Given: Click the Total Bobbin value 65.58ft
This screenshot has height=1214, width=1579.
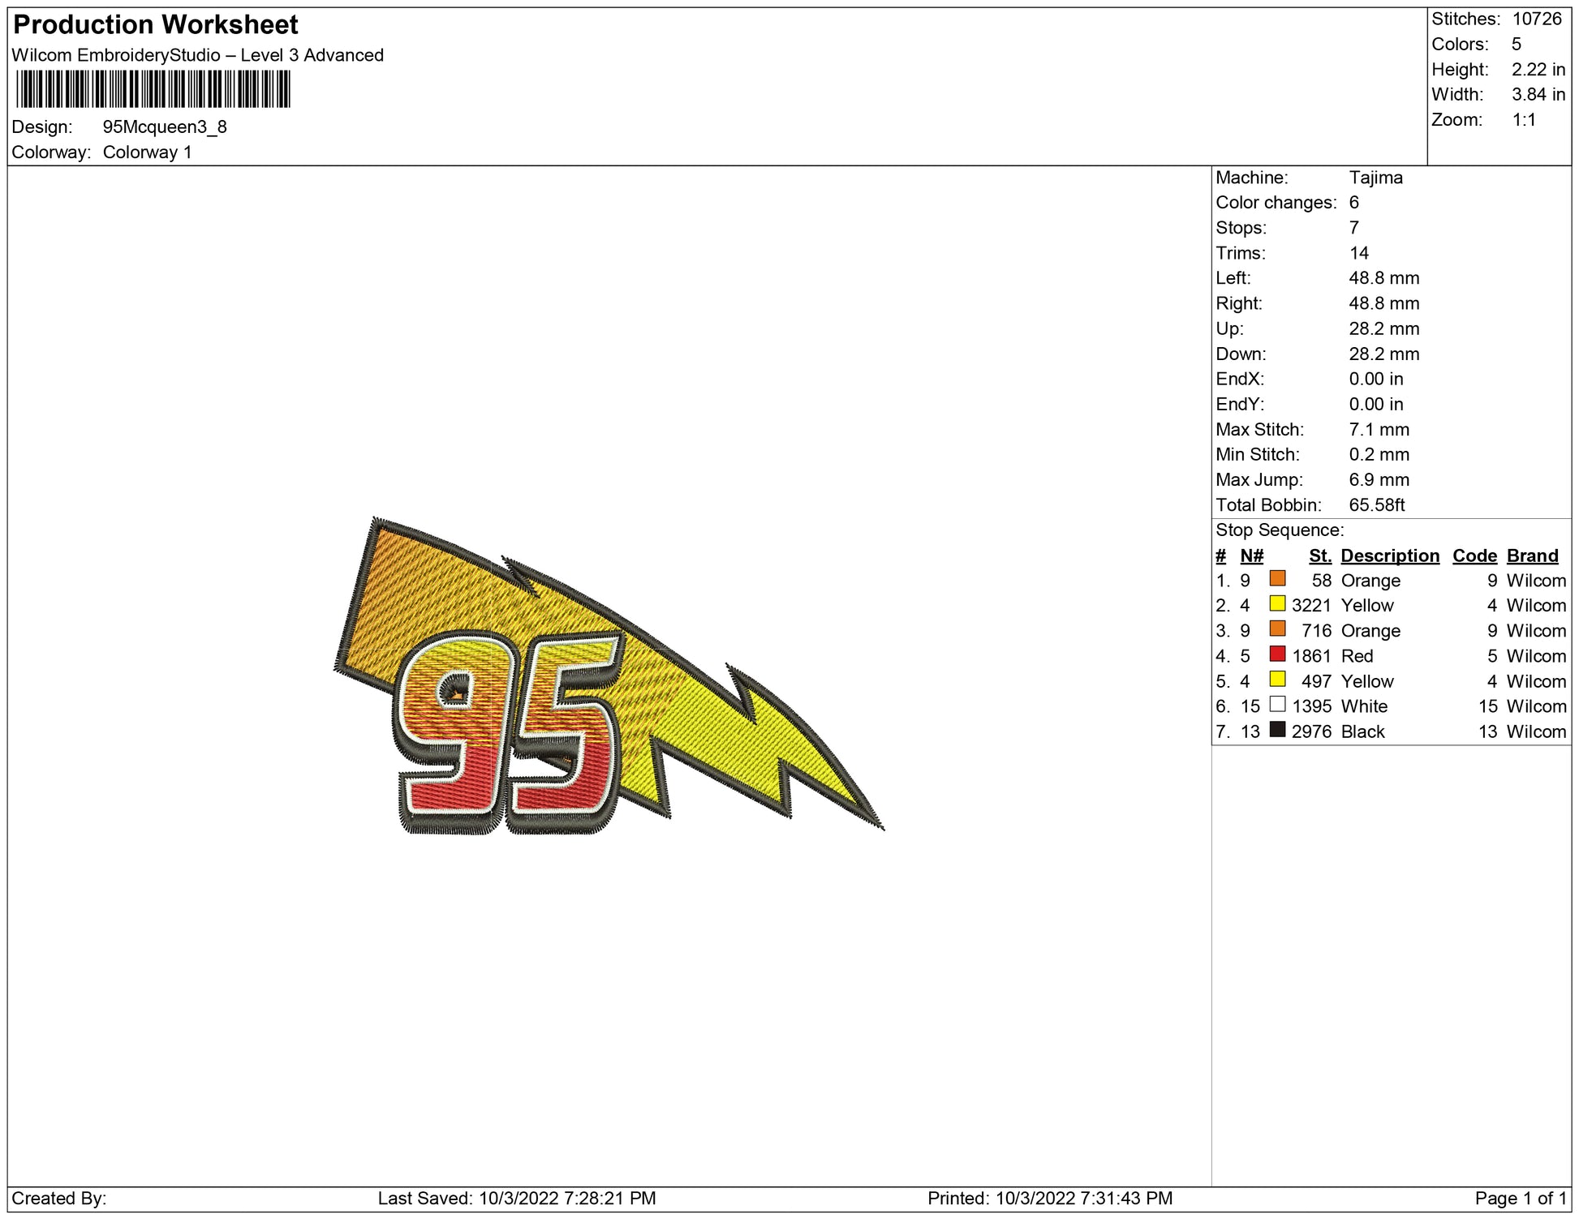Looking at the screenshot, I should tap(1376, 504).
